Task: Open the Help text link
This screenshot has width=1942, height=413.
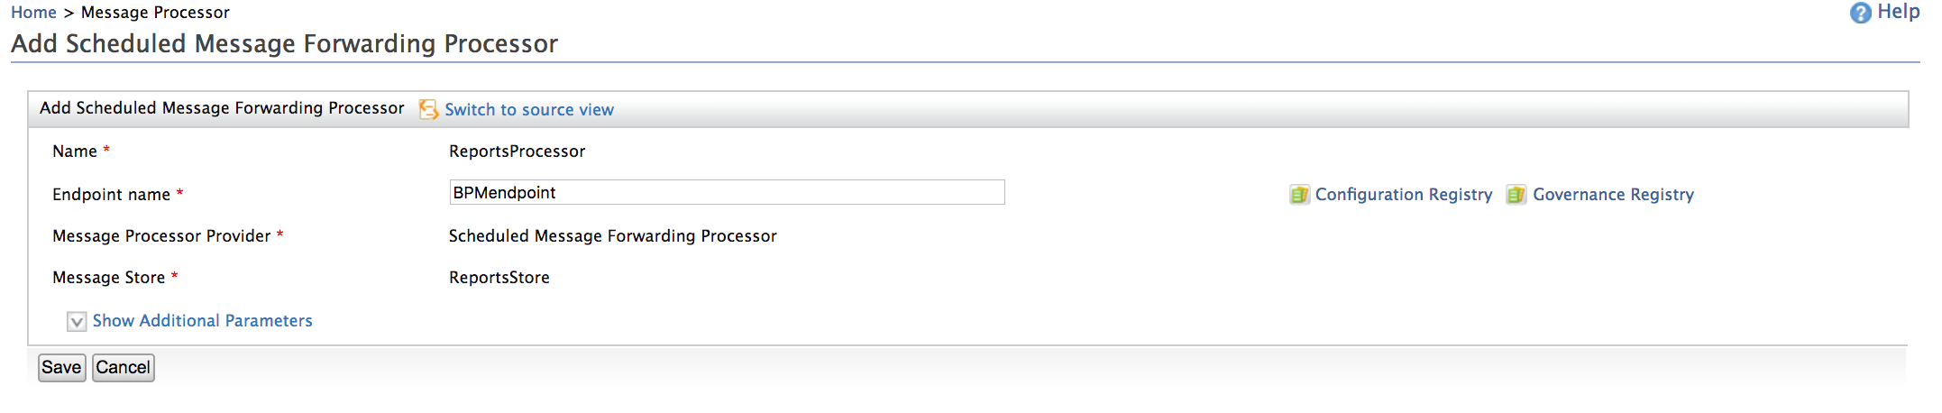Action: [x=1898, y=12]
